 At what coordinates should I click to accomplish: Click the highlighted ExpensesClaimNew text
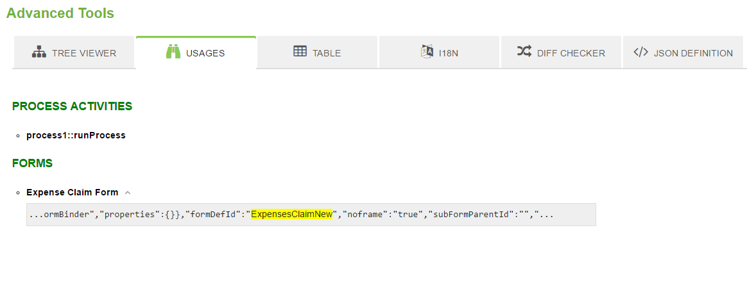click(291, 215)
